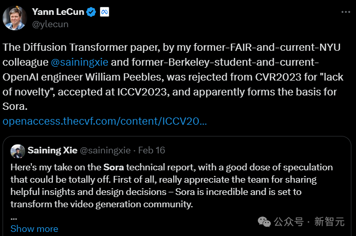Click the bold Sora word in quoted tweet
Viewport: 356px width, 236px height.
[113, 167]
